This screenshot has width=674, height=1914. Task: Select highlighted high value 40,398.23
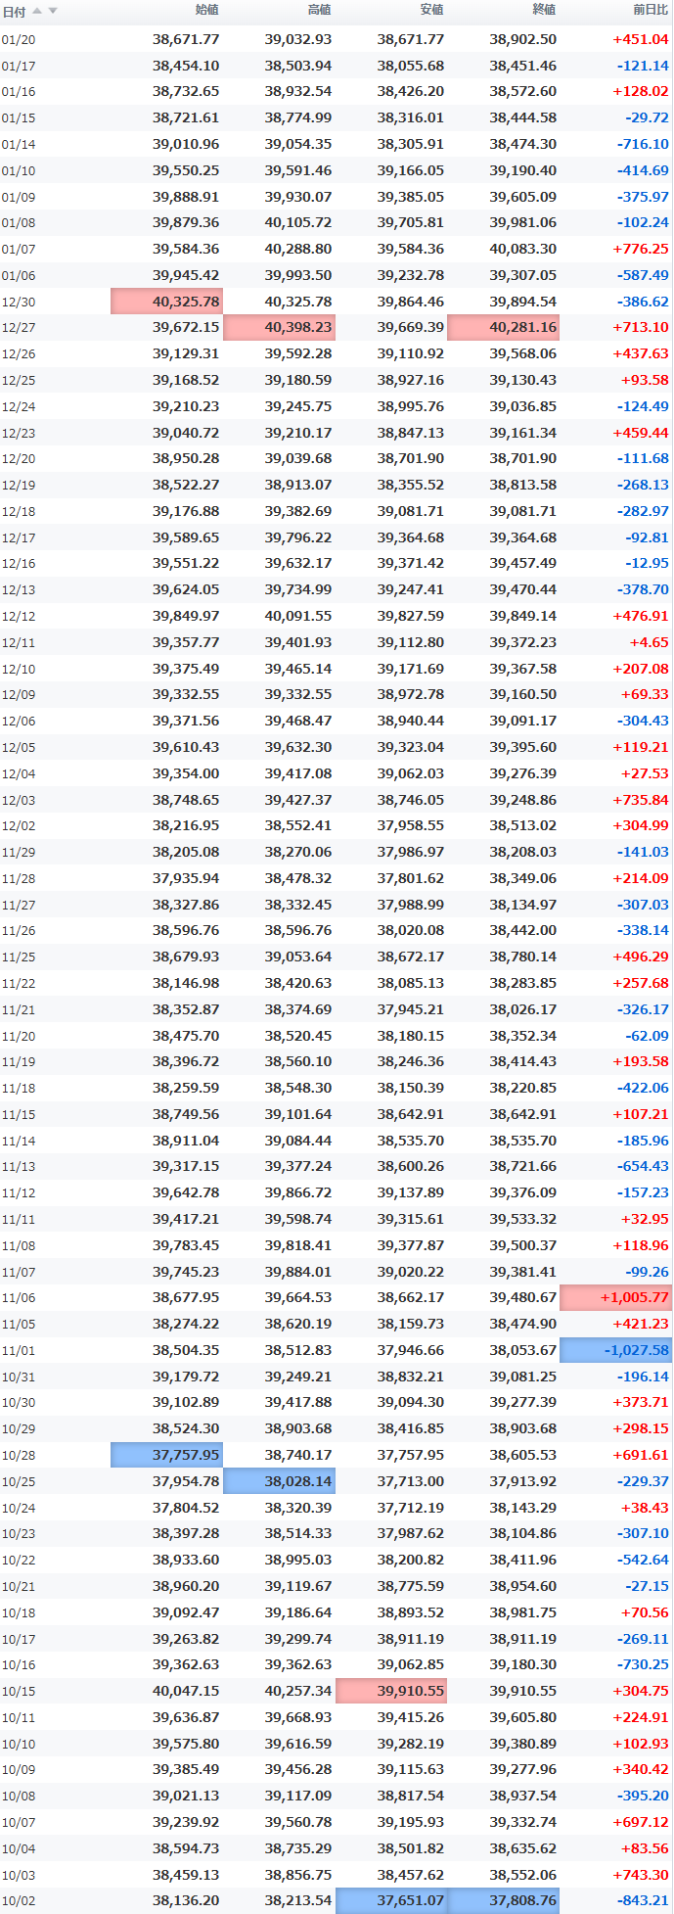coord(279,327)
